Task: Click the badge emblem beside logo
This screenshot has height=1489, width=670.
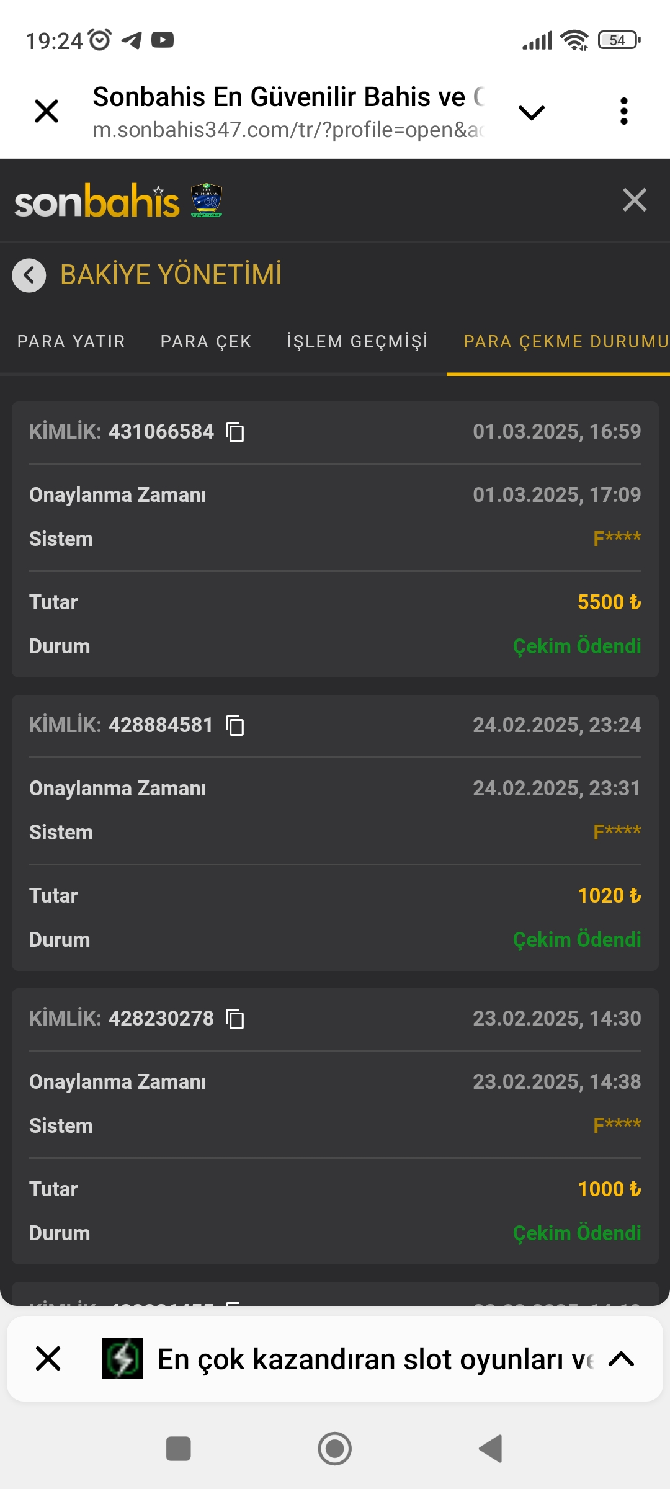Action: click(x=207, y=200)
